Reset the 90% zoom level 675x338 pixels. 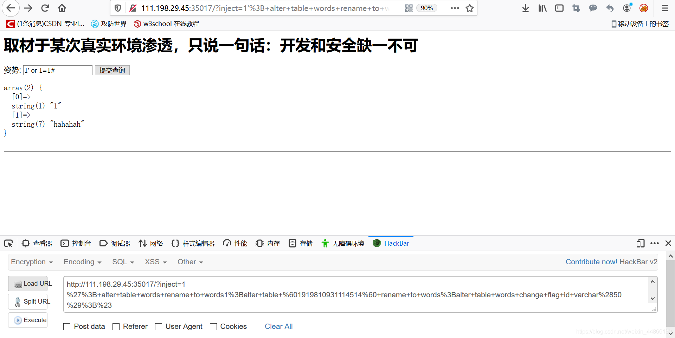[x=427, y=8]
